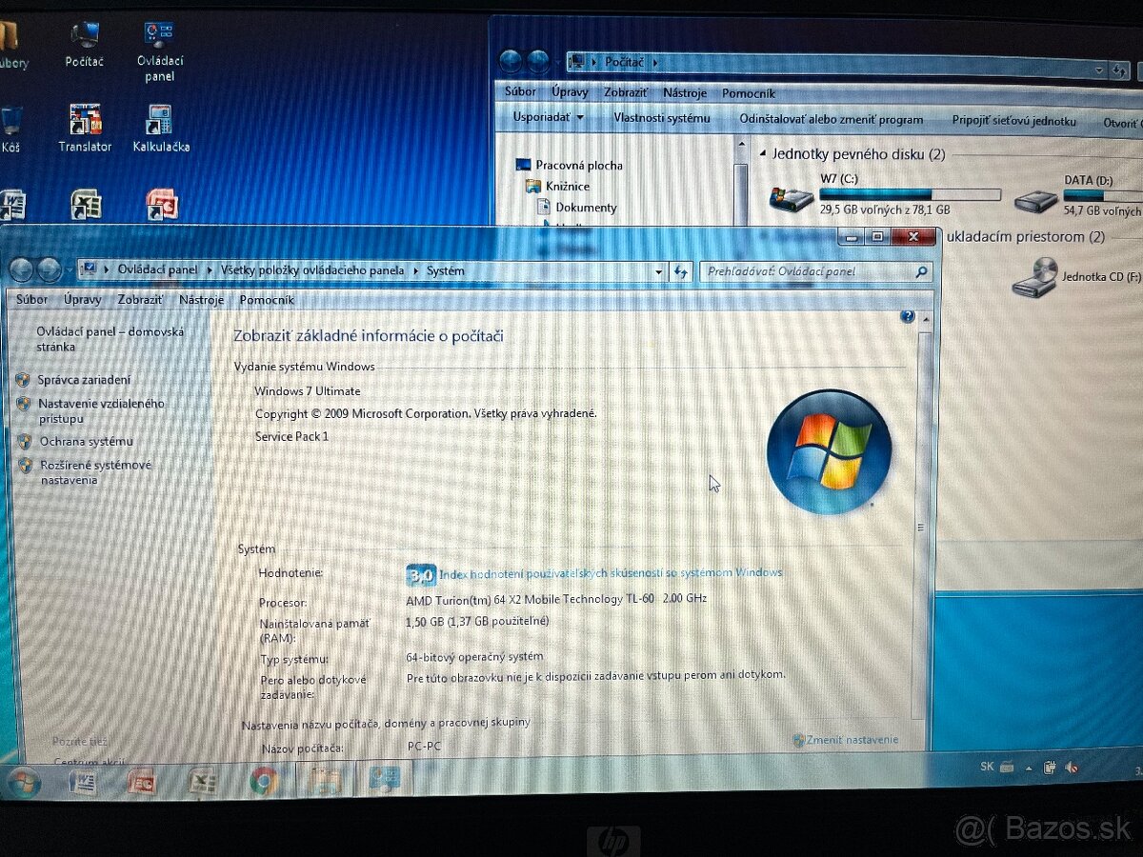Launch the Kalkulačka desktop shortcut
Image resolution: width=1143 pixels, height=857 pixels.
[160, 128]
